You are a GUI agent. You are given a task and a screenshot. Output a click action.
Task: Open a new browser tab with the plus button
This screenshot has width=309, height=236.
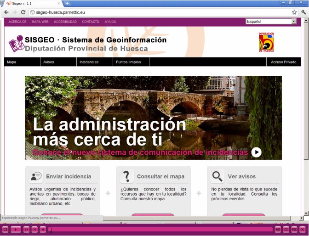(x=68, y=3)
